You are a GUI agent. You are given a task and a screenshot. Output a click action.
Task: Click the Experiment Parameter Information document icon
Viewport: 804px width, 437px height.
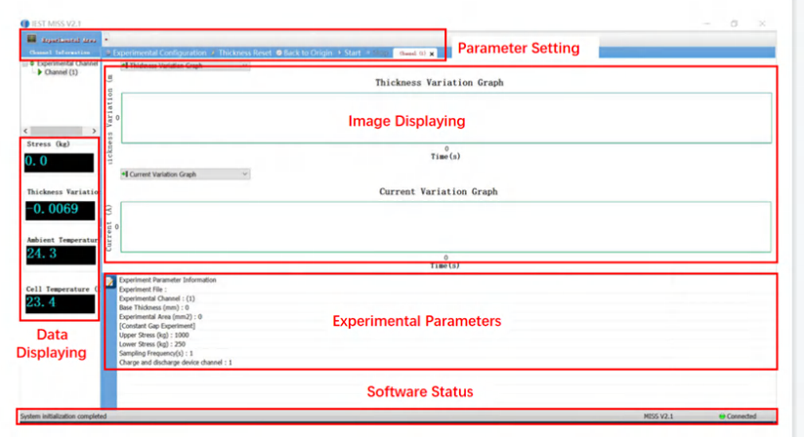(x=109, y=281)
